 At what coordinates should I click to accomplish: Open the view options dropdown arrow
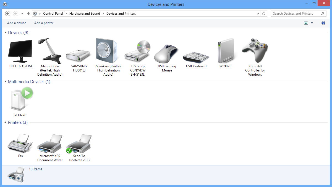click(312, 23)
